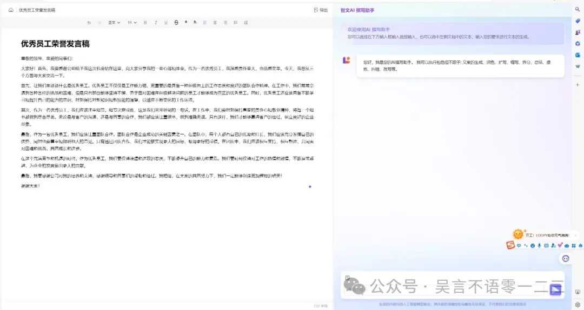Click the blue circular Copilot-style icon in the sidebar
584x310 pixels.
pos(578,44)
